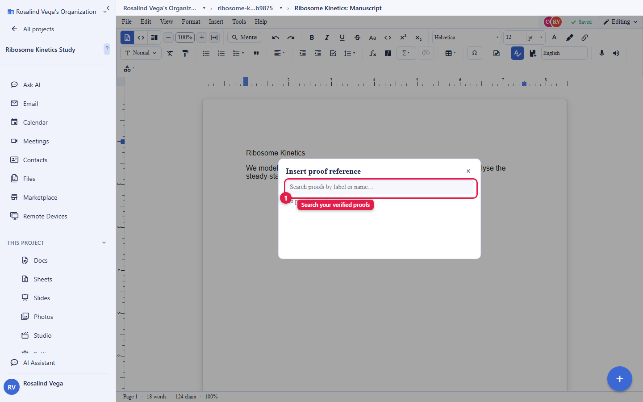Pick the paint format roller tool
The width and height of the screenshot is (643, 402).
coord(185,53)
